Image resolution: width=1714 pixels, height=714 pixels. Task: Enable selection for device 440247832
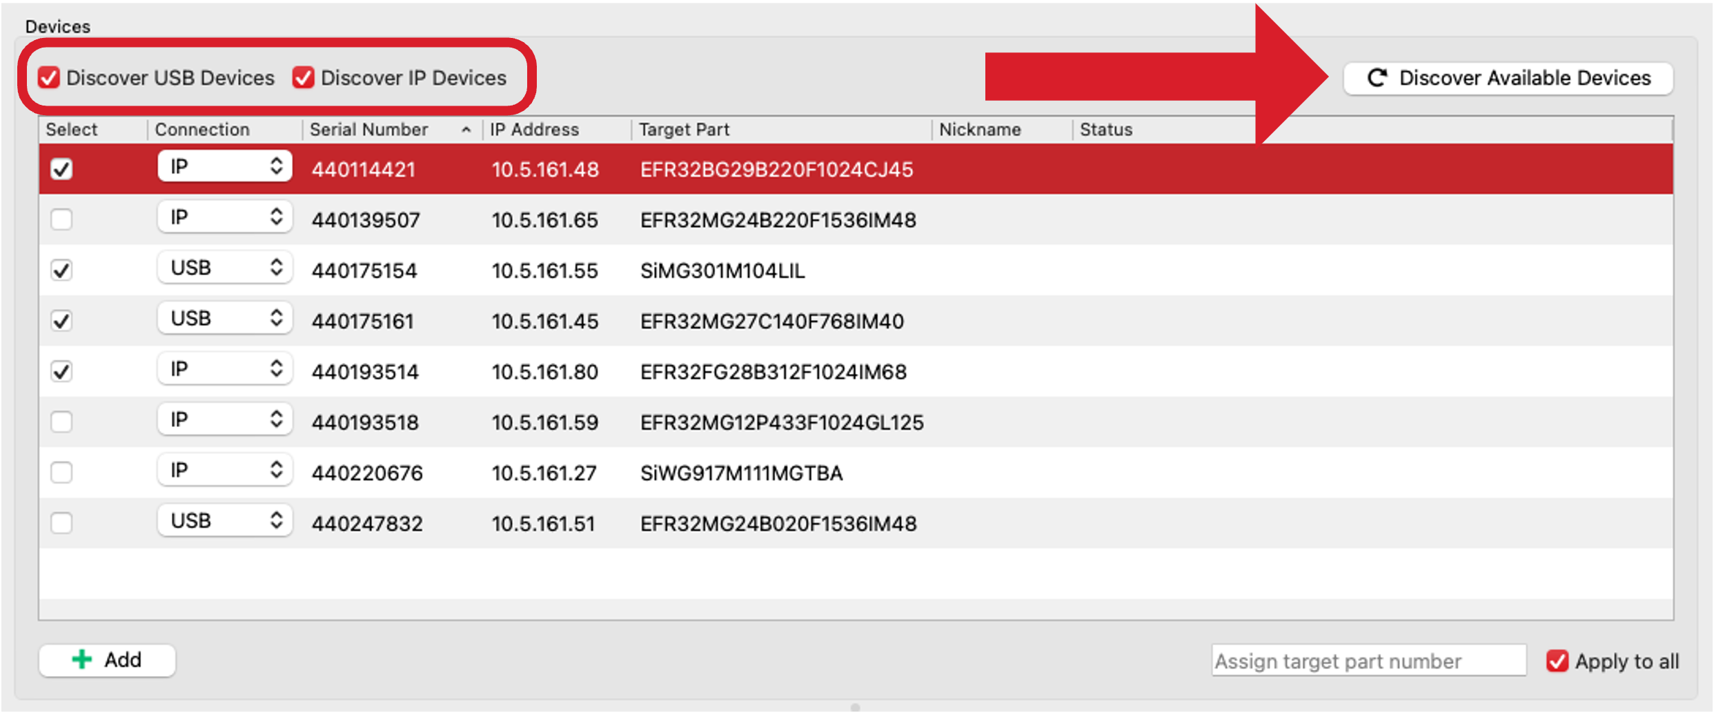[x=61, y=523]
